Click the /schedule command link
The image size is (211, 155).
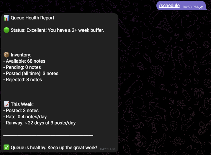pyautogui.click(x=169, y=6)
